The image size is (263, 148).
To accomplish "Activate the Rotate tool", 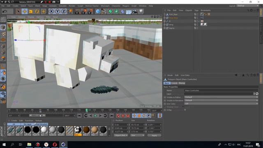I will pyautogui.click(x=37, y=12).
